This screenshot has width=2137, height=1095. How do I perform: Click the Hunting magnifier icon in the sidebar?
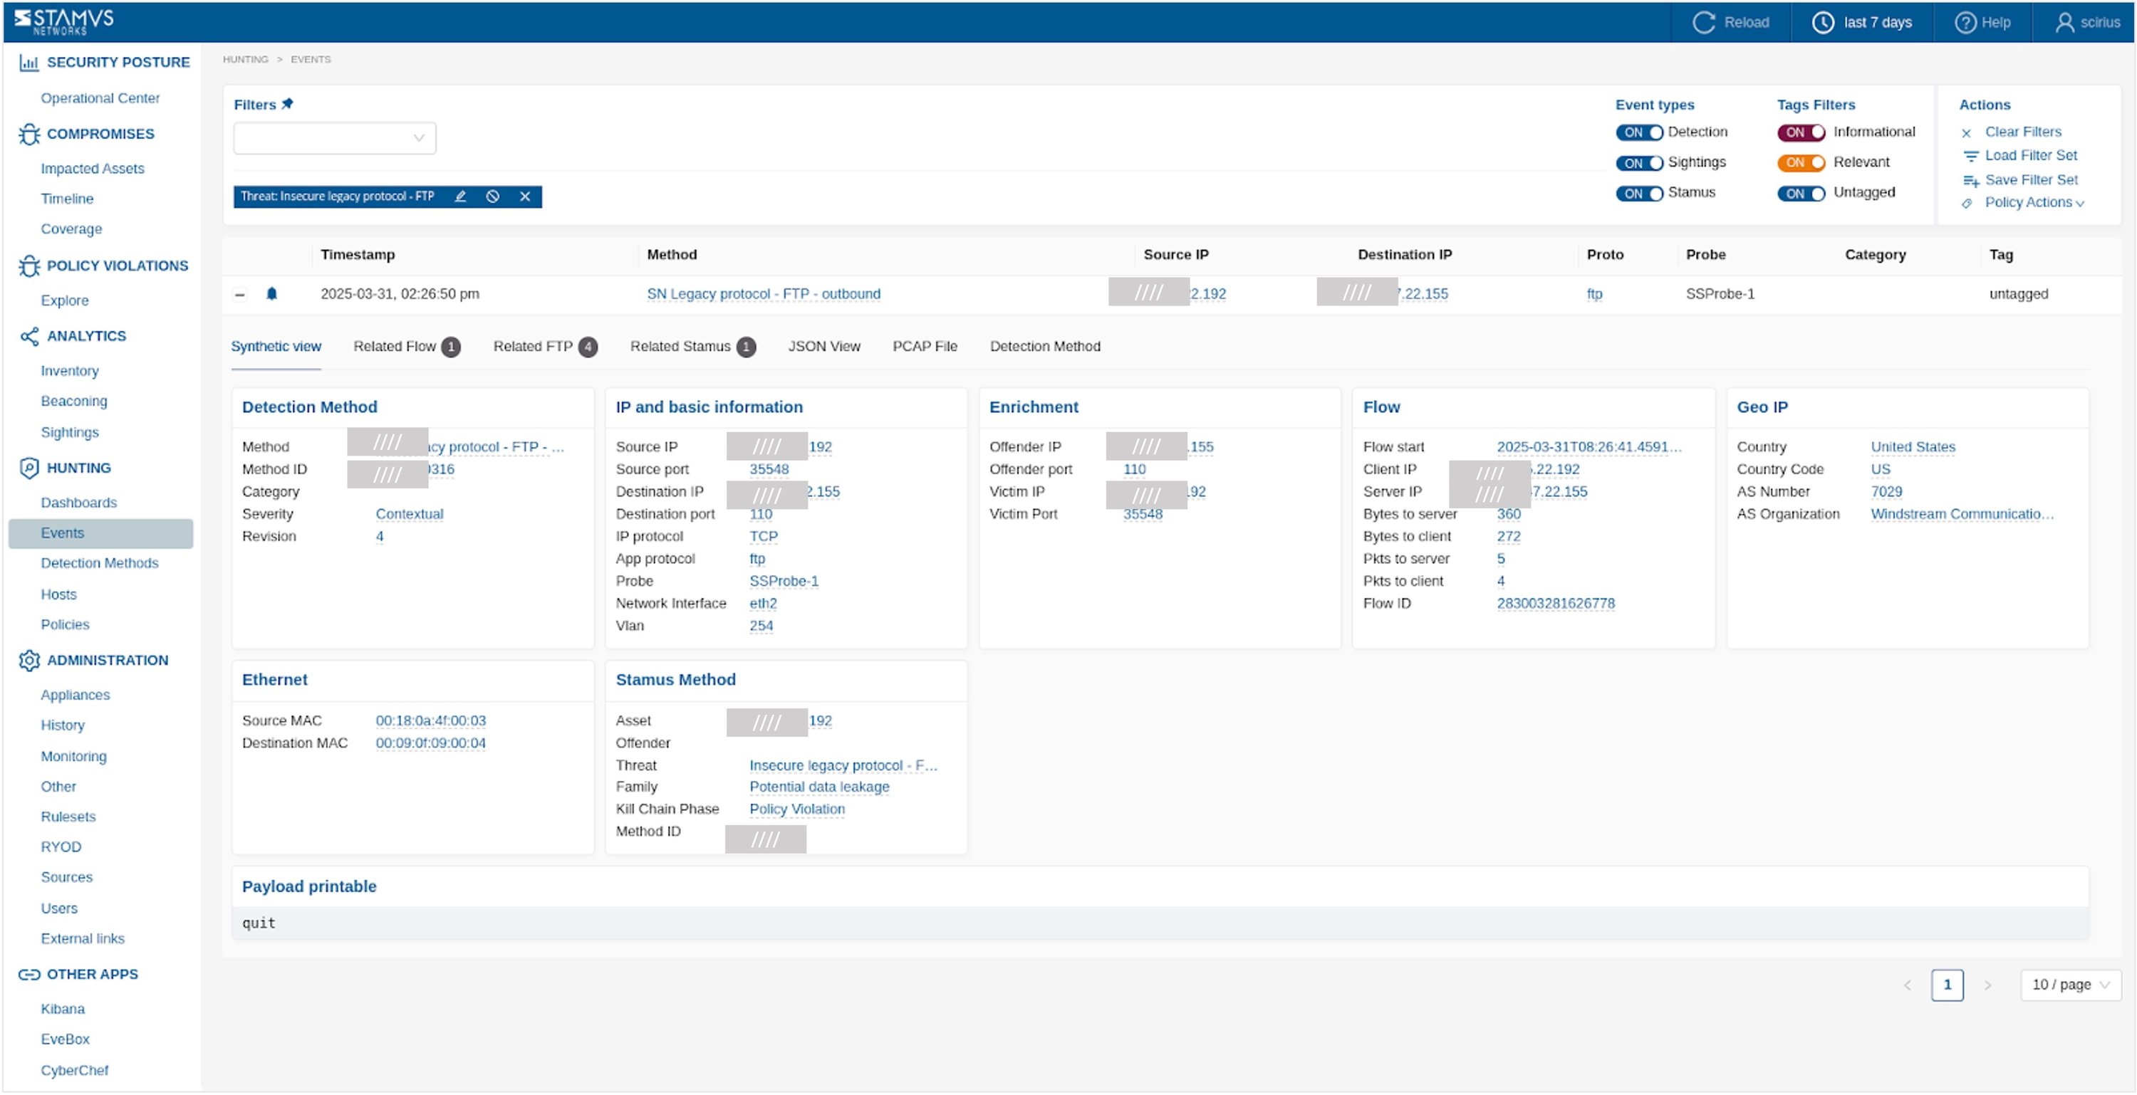(29, 468)
